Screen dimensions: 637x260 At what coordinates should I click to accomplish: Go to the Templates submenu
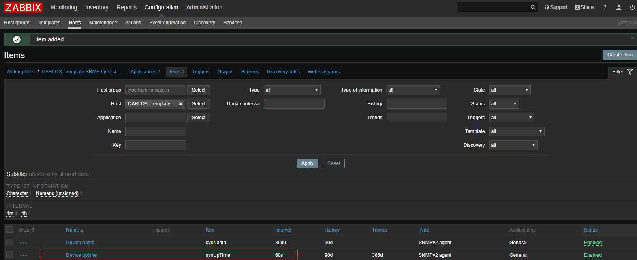(49, 23)
